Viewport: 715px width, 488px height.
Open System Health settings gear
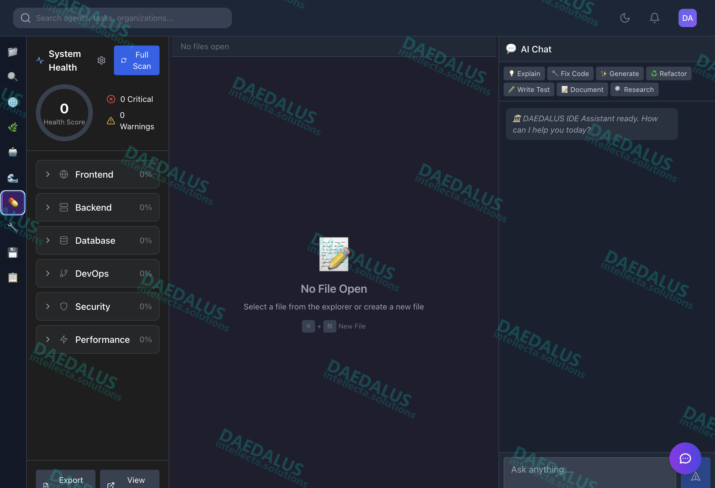point(101,60)
